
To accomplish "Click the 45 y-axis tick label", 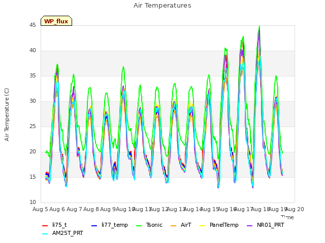I will [32, 25].
